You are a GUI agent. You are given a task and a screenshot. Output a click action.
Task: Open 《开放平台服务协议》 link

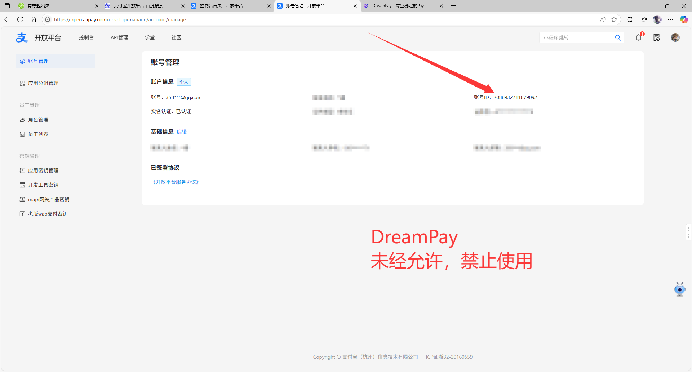(176, 182)
